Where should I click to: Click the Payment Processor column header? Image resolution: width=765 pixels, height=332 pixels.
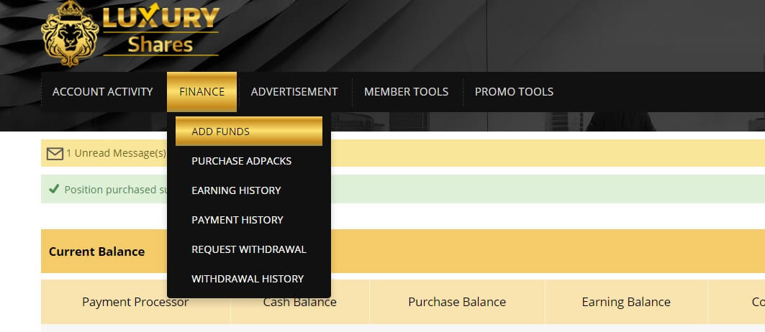pyautogui.click(x=135, y=302)
